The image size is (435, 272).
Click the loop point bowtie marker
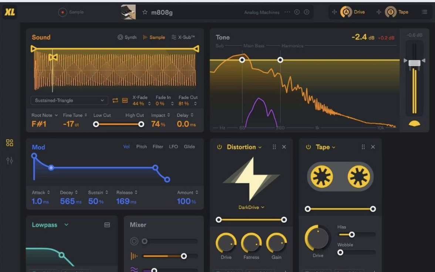click(x=53, y=57)
